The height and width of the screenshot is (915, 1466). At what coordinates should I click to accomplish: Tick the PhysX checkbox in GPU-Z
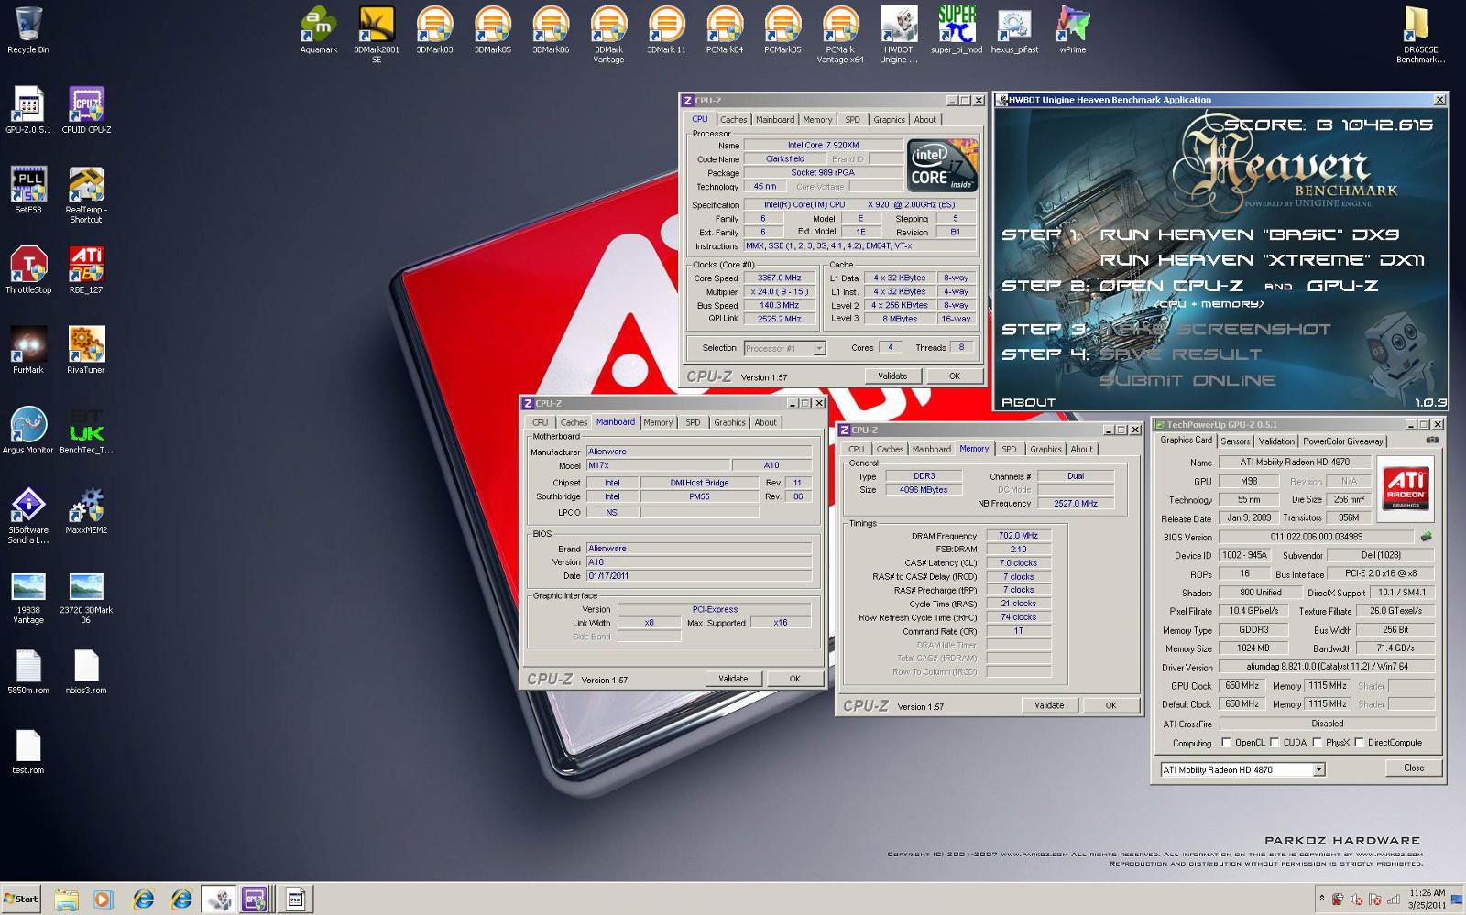pyautogui.click(x=1317, y=743)
